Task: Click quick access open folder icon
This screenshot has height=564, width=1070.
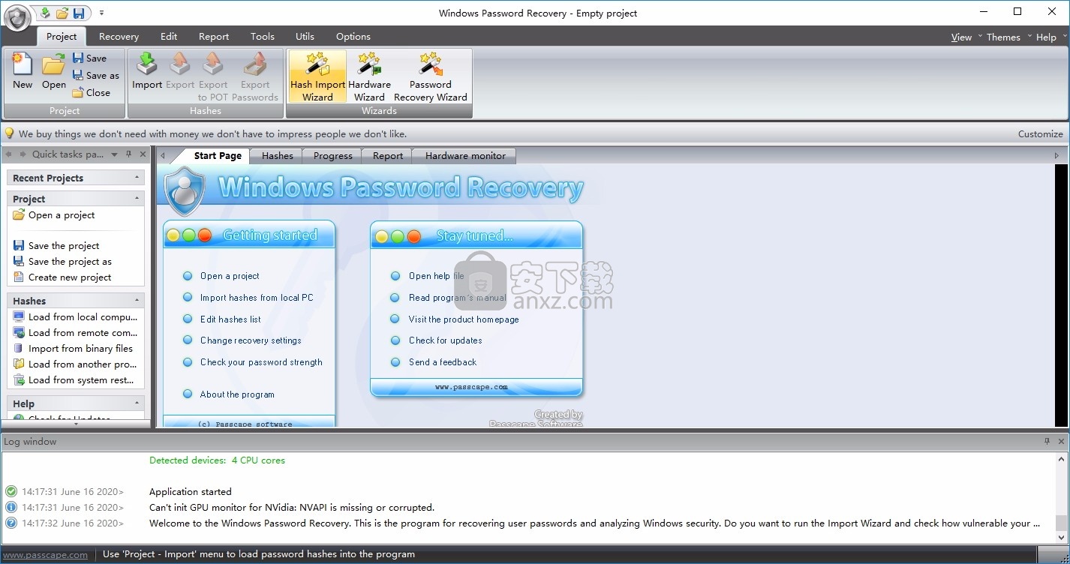Action: (x=62, y=13)
